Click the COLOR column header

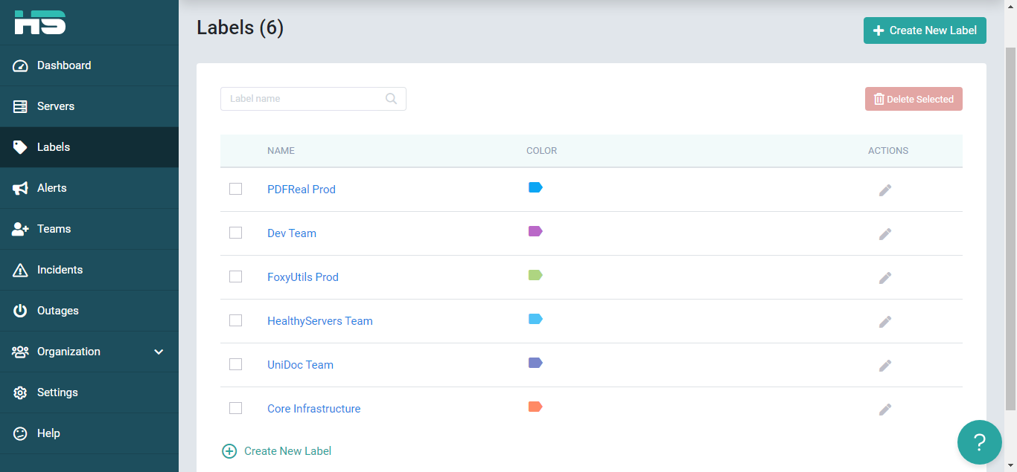tap(542, 151)
